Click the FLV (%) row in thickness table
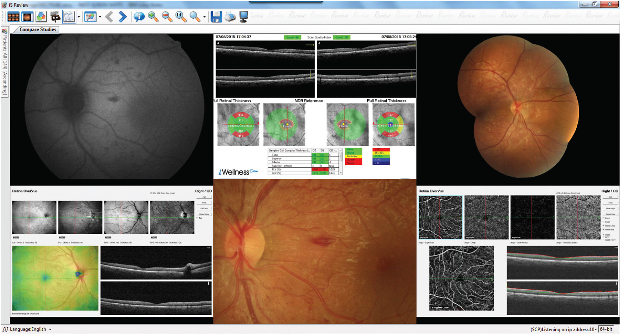This screenshot has height=335, width=621. coord(303,170)
